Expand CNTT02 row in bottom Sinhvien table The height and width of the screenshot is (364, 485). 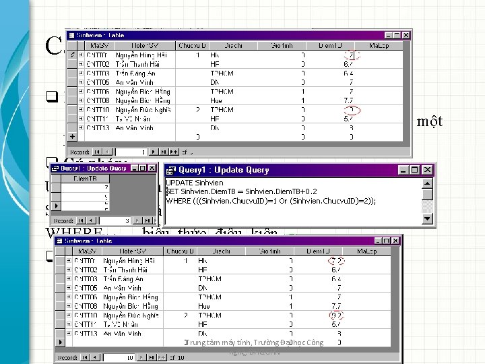point(69,270)
